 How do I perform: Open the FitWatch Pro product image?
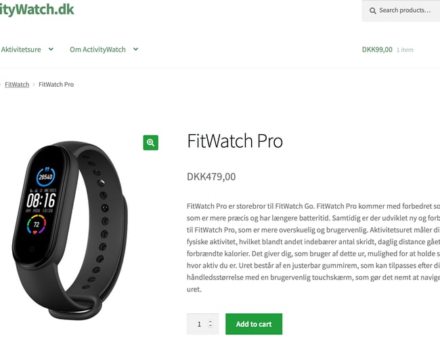(x=70, y=229)
